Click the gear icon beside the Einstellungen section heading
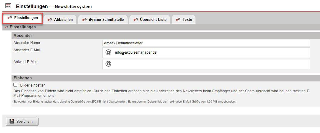Viewport: 320px width, 133px height. [6, 27]
